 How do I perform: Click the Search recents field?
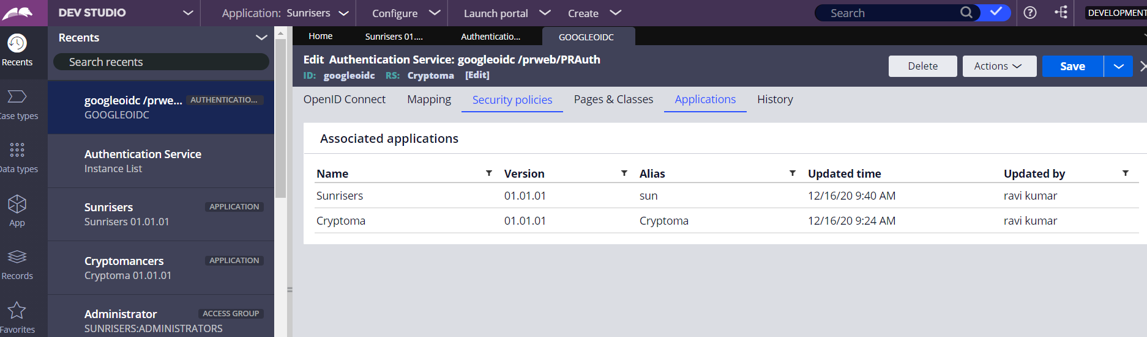click(161, 62)
